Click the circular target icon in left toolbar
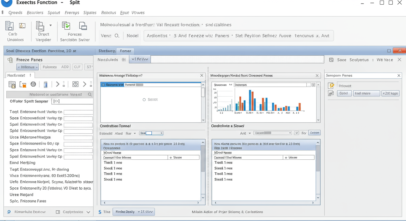 (75, 84)
